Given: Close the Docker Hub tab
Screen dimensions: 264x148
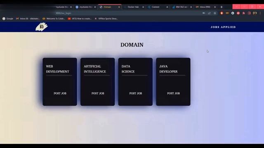Looking at the screenshot, I should 143,7.
